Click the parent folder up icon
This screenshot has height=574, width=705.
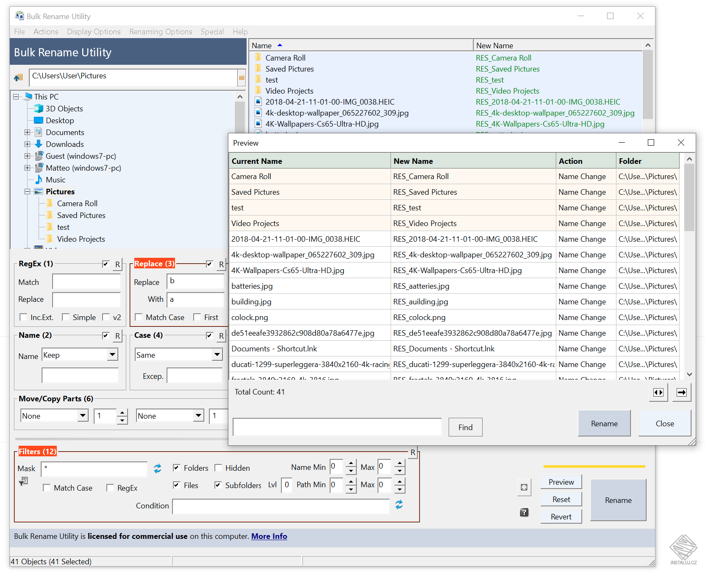tap(18, 77)
